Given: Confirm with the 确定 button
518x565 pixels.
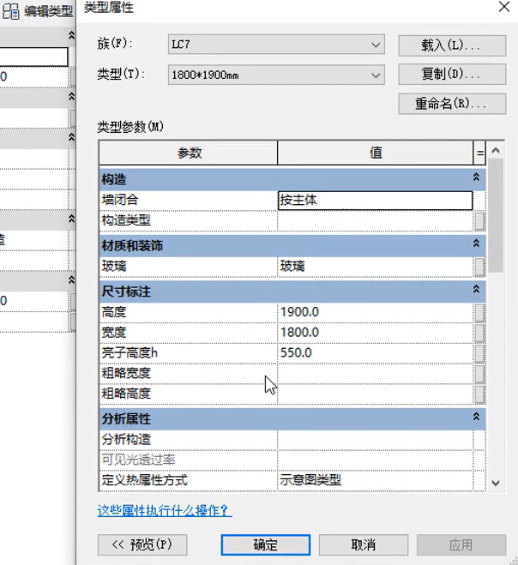Looking at the screenshot, I should pyautogui.click(x=266, y=544).
